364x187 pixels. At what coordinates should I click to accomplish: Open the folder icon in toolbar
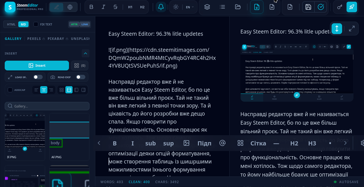point(238,7)
